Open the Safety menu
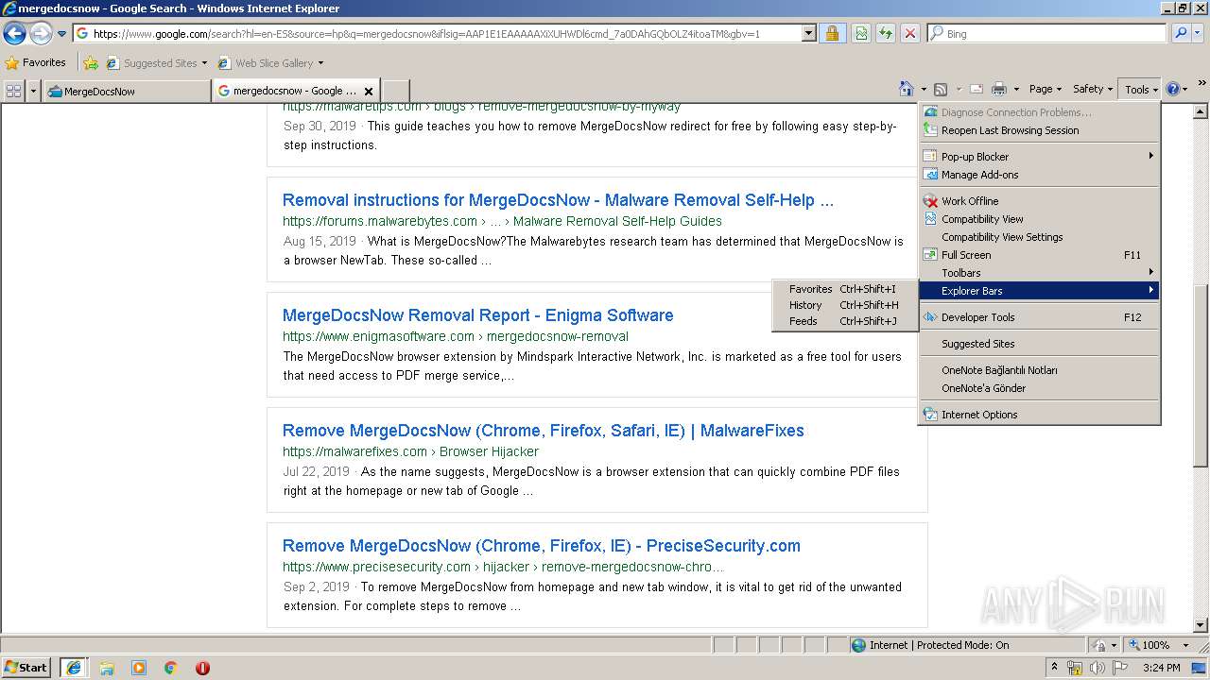The width and height of the screenshot is (1210, 680). [x=1093, y=89]
